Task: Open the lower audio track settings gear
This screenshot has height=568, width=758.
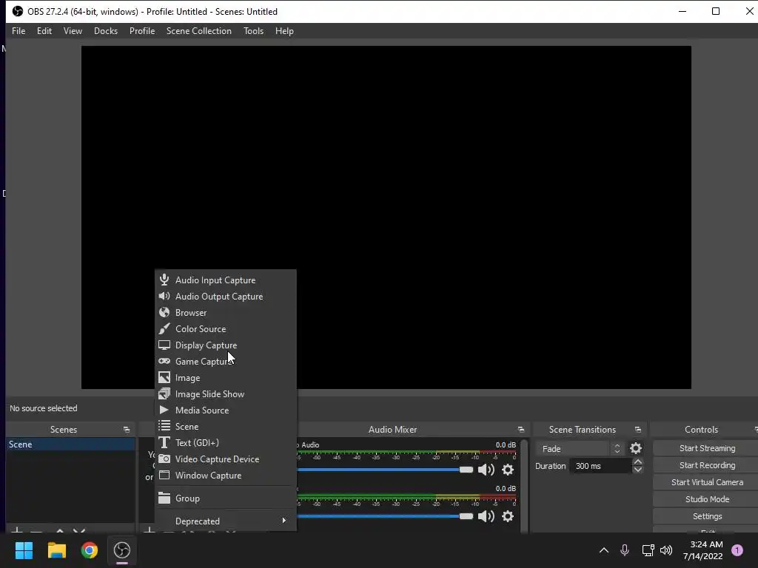Action: click(508, 515)
